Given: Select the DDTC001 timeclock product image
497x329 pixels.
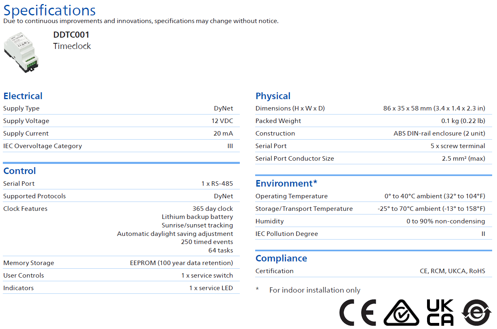Looking at the screenshot, I should click(21, 53).
